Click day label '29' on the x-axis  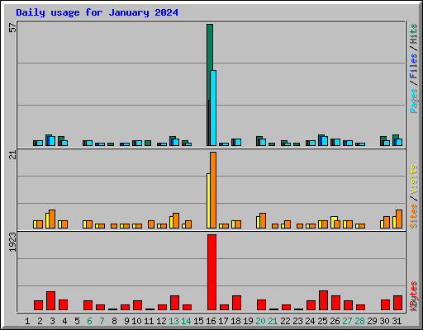(x=372, y=321)
